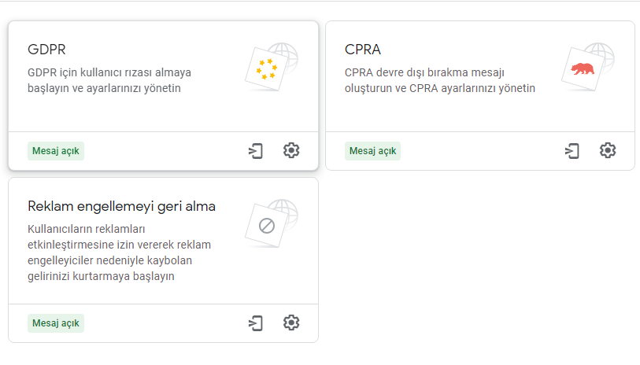
Task: Open GDPR card settings gear
Action: coord(291,150)
